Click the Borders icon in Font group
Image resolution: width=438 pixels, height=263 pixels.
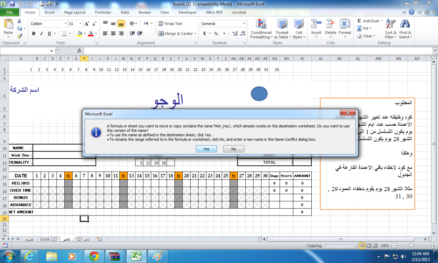pos(65,34)
